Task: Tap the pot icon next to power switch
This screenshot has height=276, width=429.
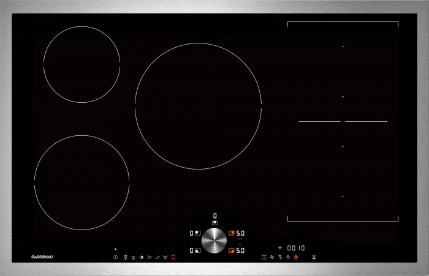Action: coord(125,257)
